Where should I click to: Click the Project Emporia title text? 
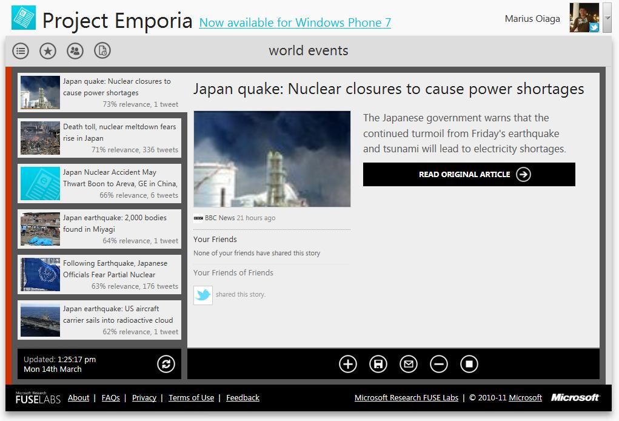click(x=117, y=21)
